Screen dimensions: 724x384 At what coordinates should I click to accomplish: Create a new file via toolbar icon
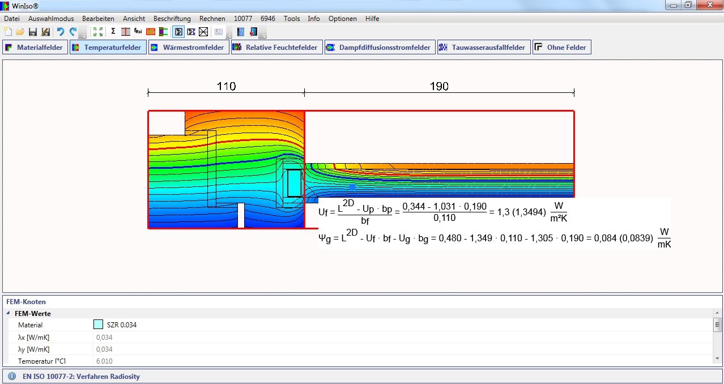[7, 32]
